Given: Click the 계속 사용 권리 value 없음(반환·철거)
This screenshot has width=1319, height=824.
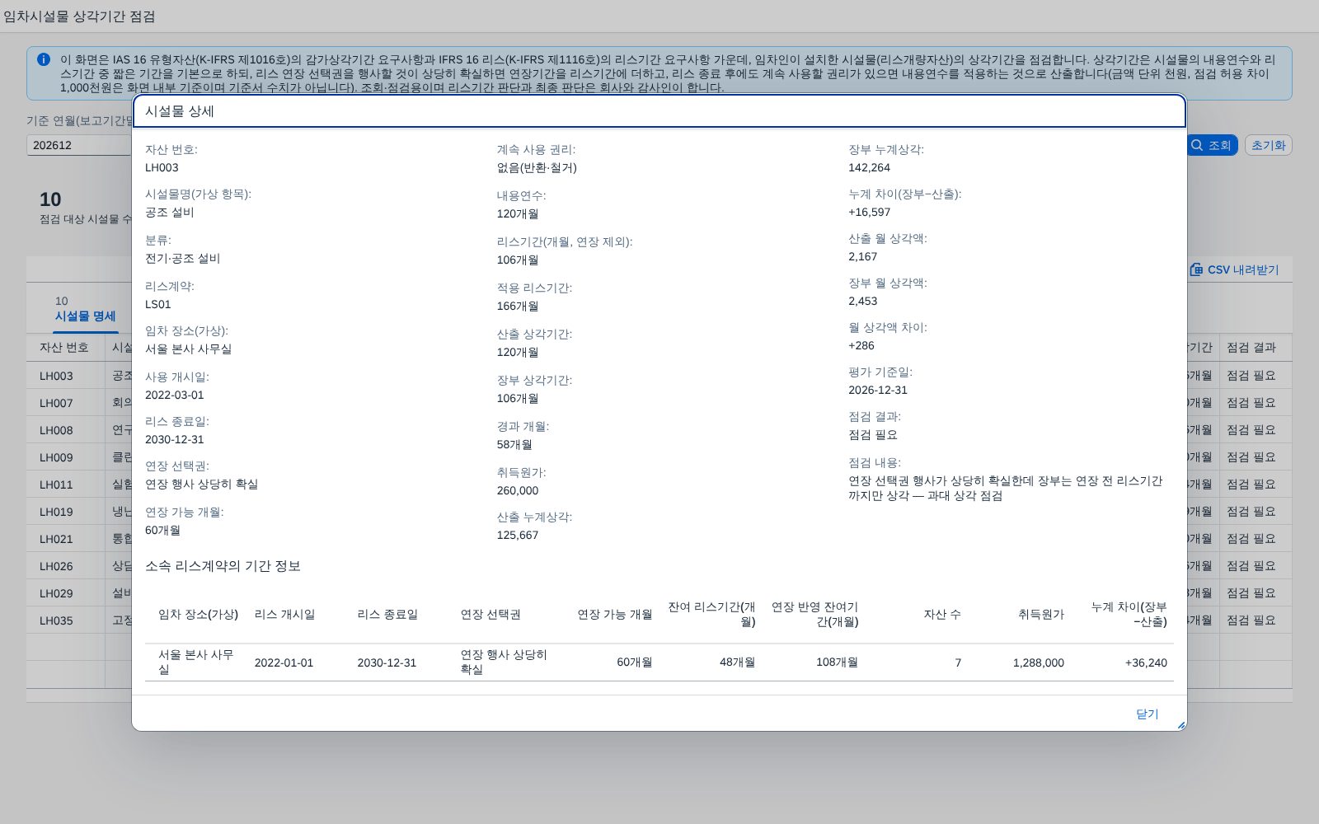Looking at the screenshot, I should pyautogui.click(x=537, y=167).
